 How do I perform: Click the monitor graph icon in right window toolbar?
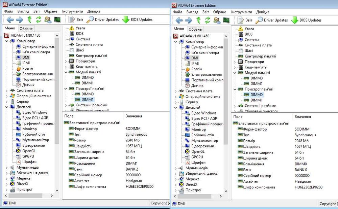click(x=226, y=21)
